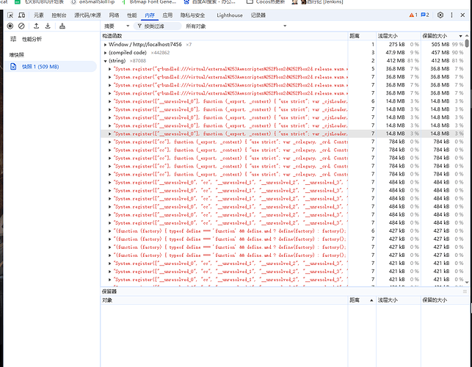The width and height of the screenshot is (472, 367).
Task: Select the 47.9 MB shallow size cell
Action: (x=395, y=53)
